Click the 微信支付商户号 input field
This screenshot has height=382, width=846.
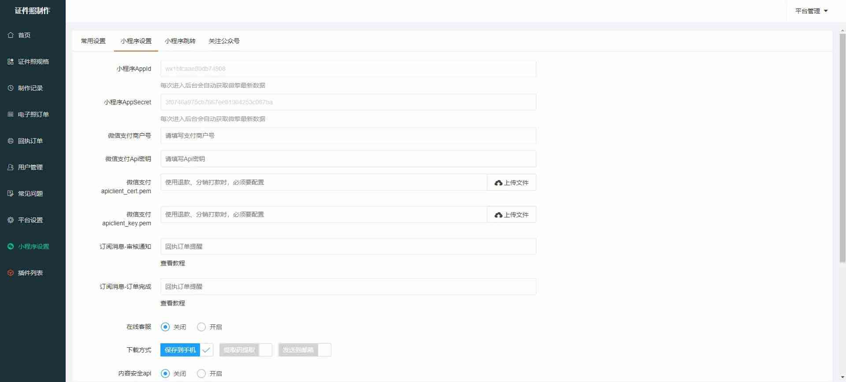pos(348,136)
